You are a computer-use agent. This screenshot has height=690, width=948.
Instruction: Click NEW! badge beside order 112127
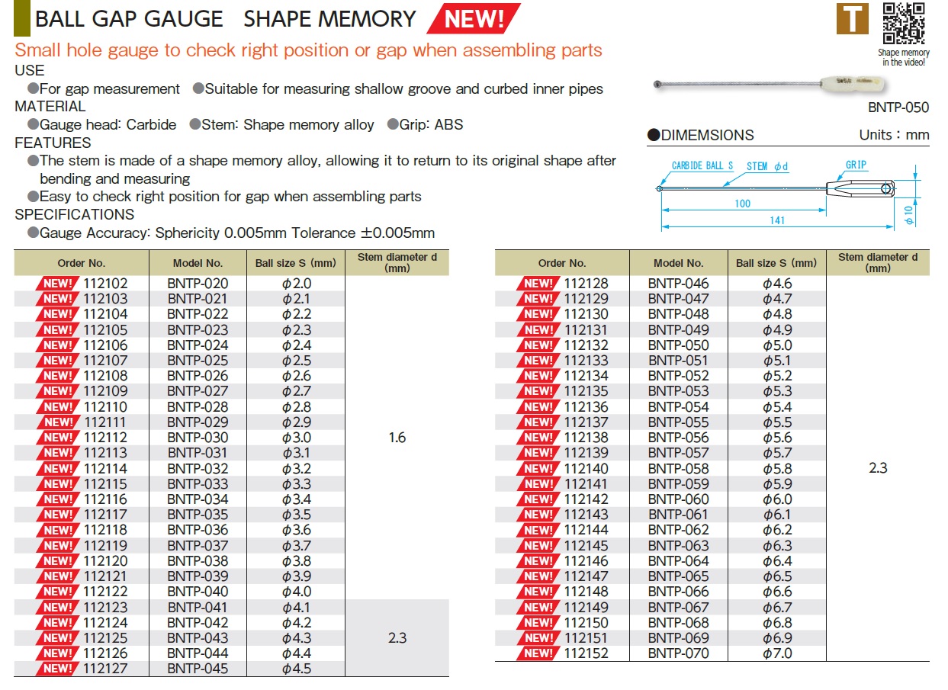coord(57,669)
